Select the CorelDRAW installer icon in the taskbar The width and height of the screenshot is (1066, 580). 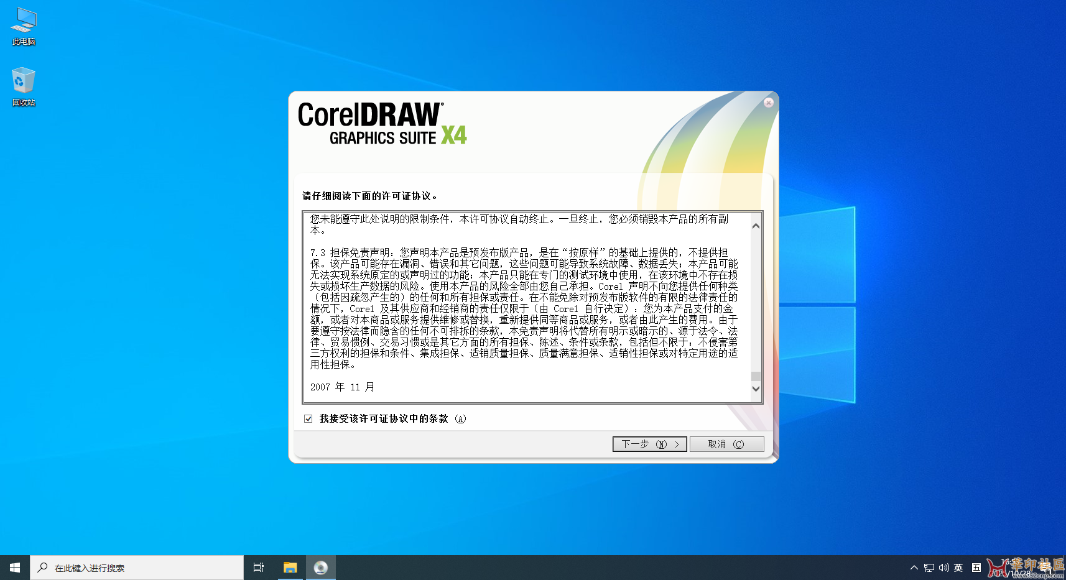point(321,567)
